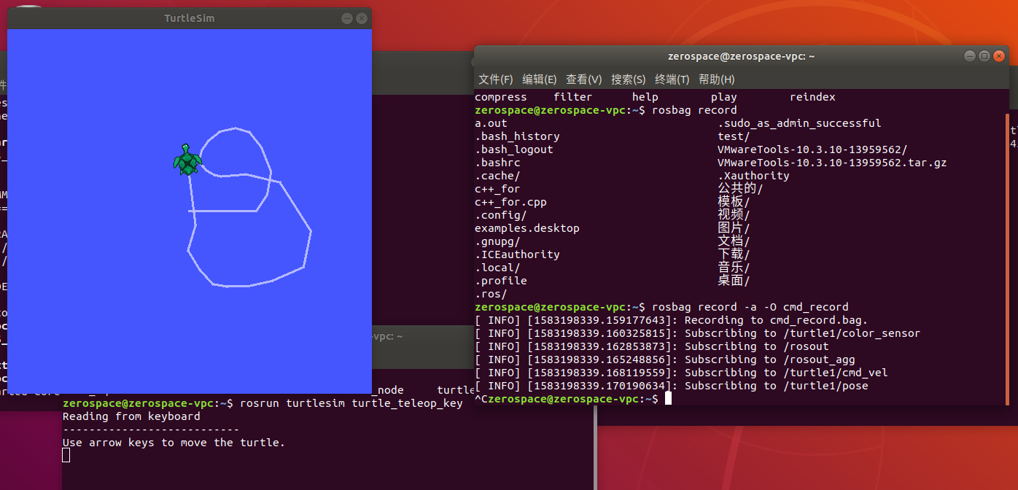
Task: Click 'Recording to cmd_record.bag.' log line
Action: [x=776, y=320]
